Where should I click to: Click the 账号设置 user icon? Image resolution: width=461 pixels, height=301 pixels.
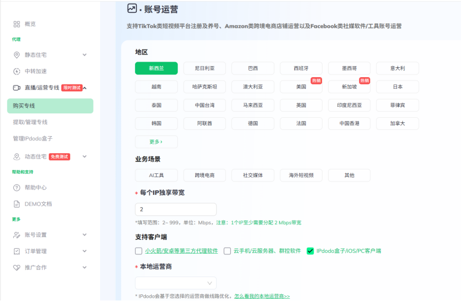coord(17,235)
